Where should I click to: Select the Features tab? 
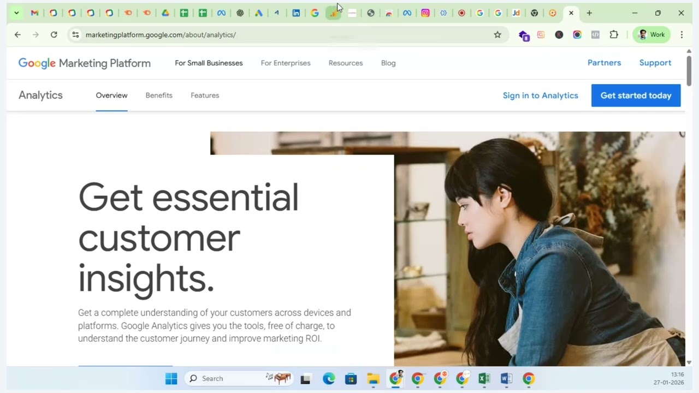point(205,95)
